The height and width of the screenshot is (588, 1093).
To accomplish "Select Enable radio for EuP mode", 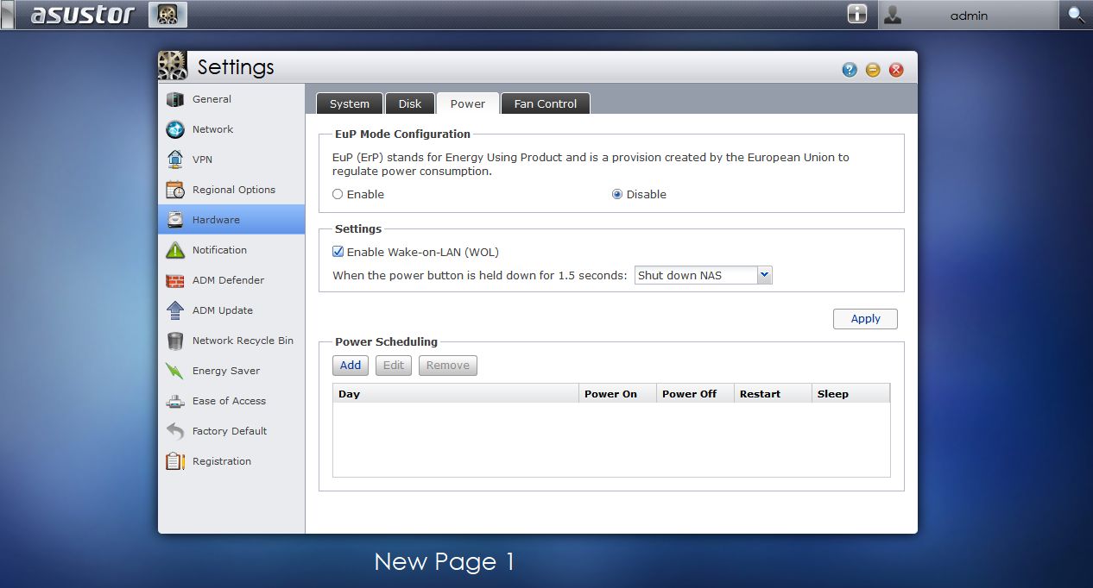I will coord(338,195).
